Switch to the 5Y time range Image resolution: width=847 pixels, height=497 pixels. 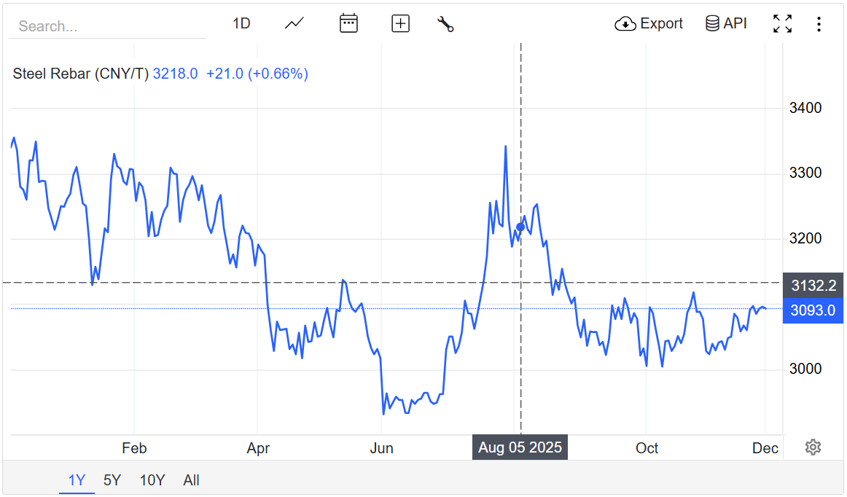pyautogui.click(x=112, y=480)
